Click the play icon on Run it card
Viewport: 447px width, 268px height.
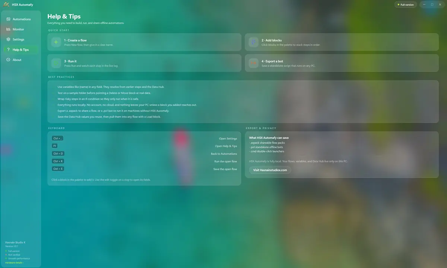(56, 63)
